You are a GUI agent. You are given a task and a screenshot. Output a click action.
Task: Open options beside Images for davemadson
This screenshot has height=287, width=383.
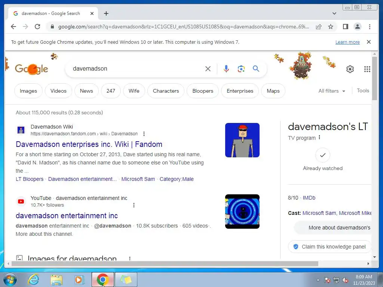(130, 258)
